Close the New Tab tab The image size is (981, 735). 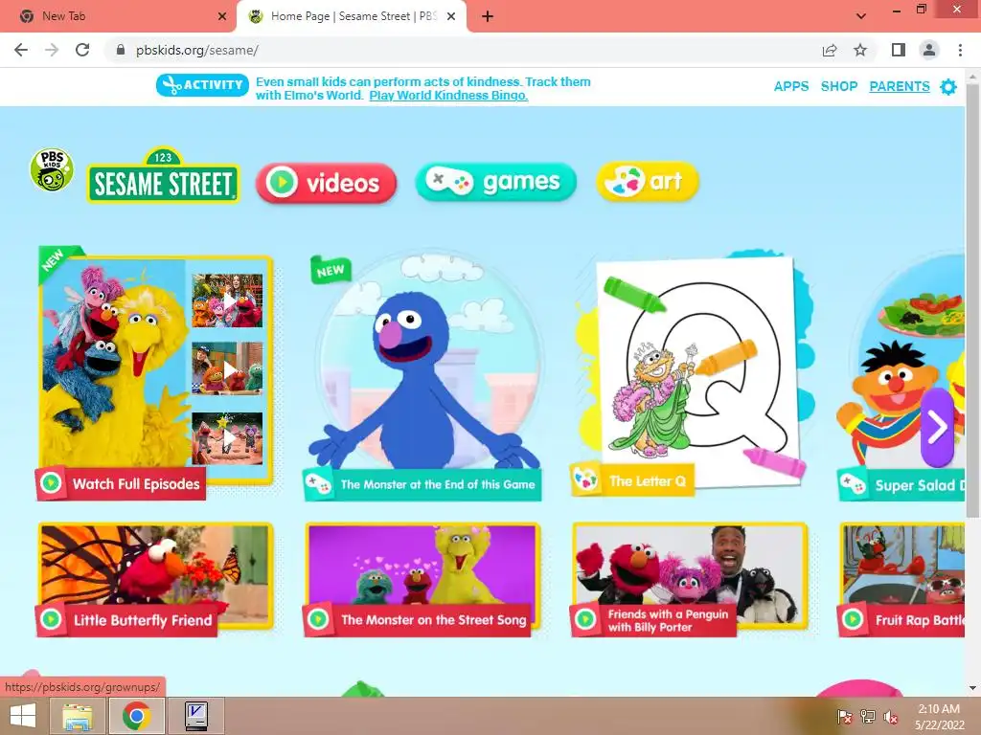tap(222, 17)
